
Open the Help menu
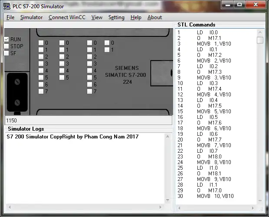(x=136, y=17)
